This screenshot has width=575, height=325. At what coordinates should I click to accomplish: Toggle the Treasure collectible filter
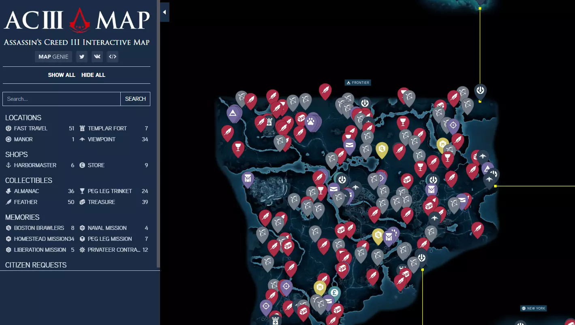click(x=113, y=202)
